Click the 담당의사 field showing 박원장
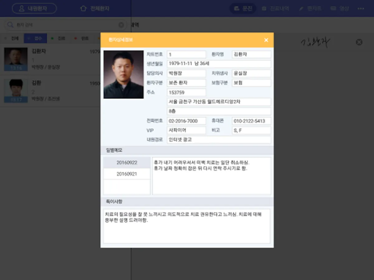This screenshot has height=280, width=374. click(186, 74)
